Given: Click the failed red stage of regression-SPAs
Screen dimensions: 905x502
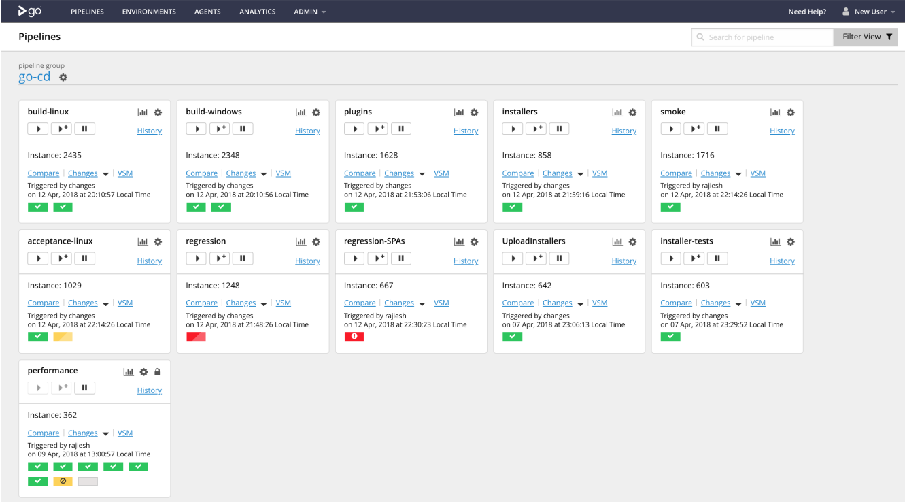Looking at the screenshot, I should click(x=354, y=337).
